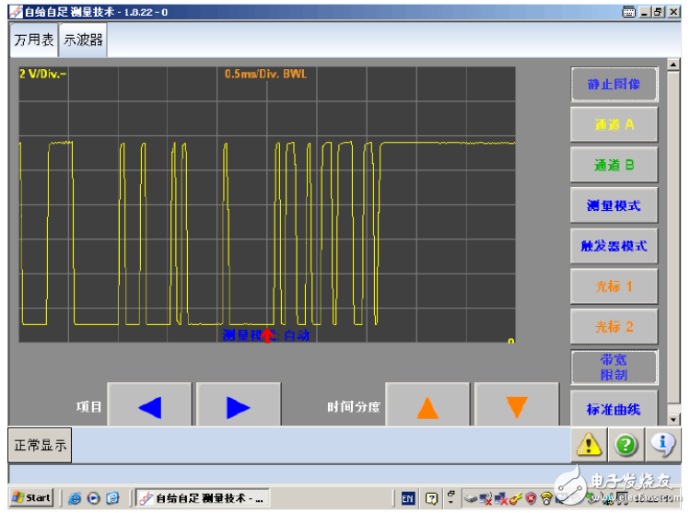This screenshot has width=690, height=513.
Task: Open the Windows Start menu
Action: [x=31, y=497]
